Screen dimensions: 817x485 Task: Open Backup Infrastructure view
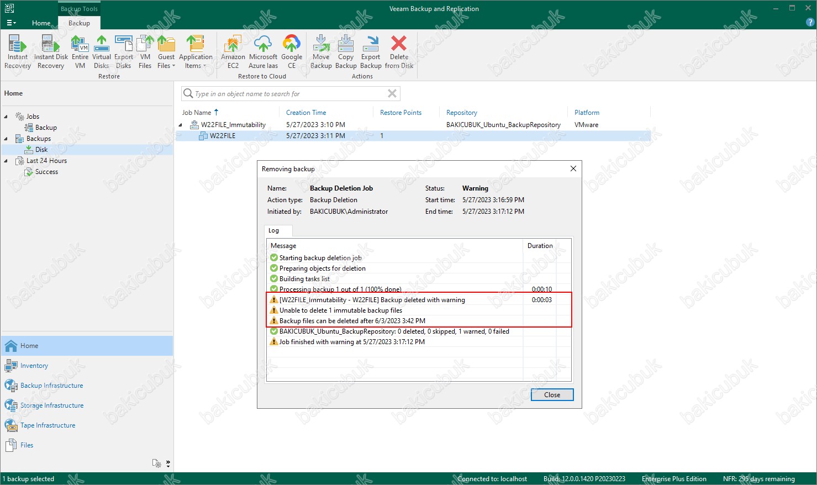click(x=87, y=386)
